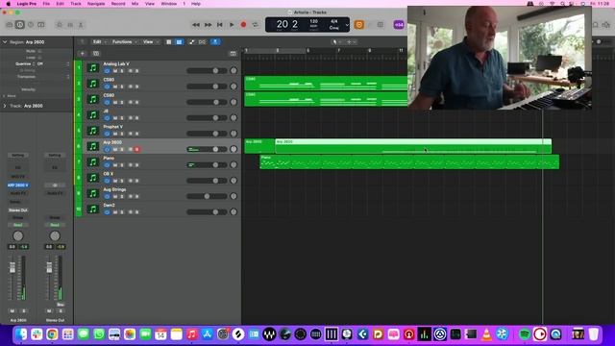Image resolution: width=615 pixels, height=346 pixels.
Task: Click the duplicate track button
Action: 96,54
